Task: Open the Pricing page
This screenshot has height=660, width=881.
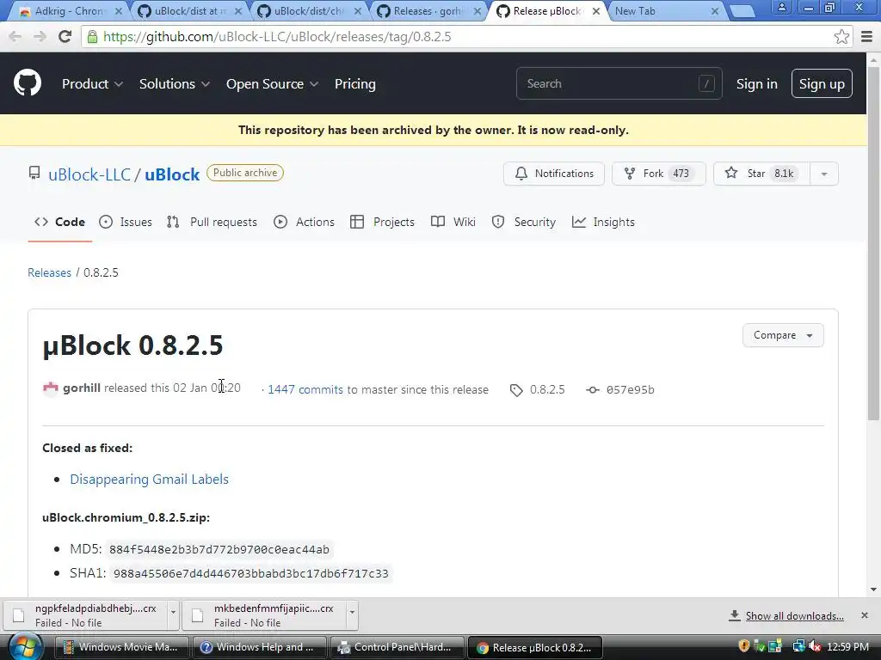Action: point(355,83)
